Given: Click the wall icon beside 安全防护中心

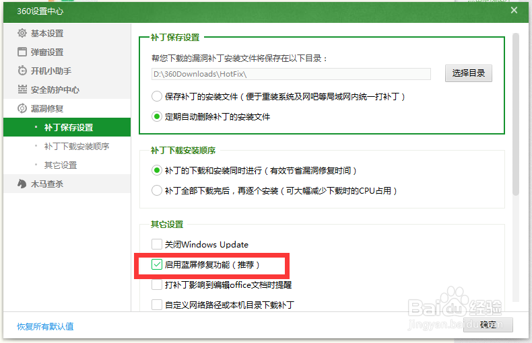Looking at the screenshot, I should 22,89.
